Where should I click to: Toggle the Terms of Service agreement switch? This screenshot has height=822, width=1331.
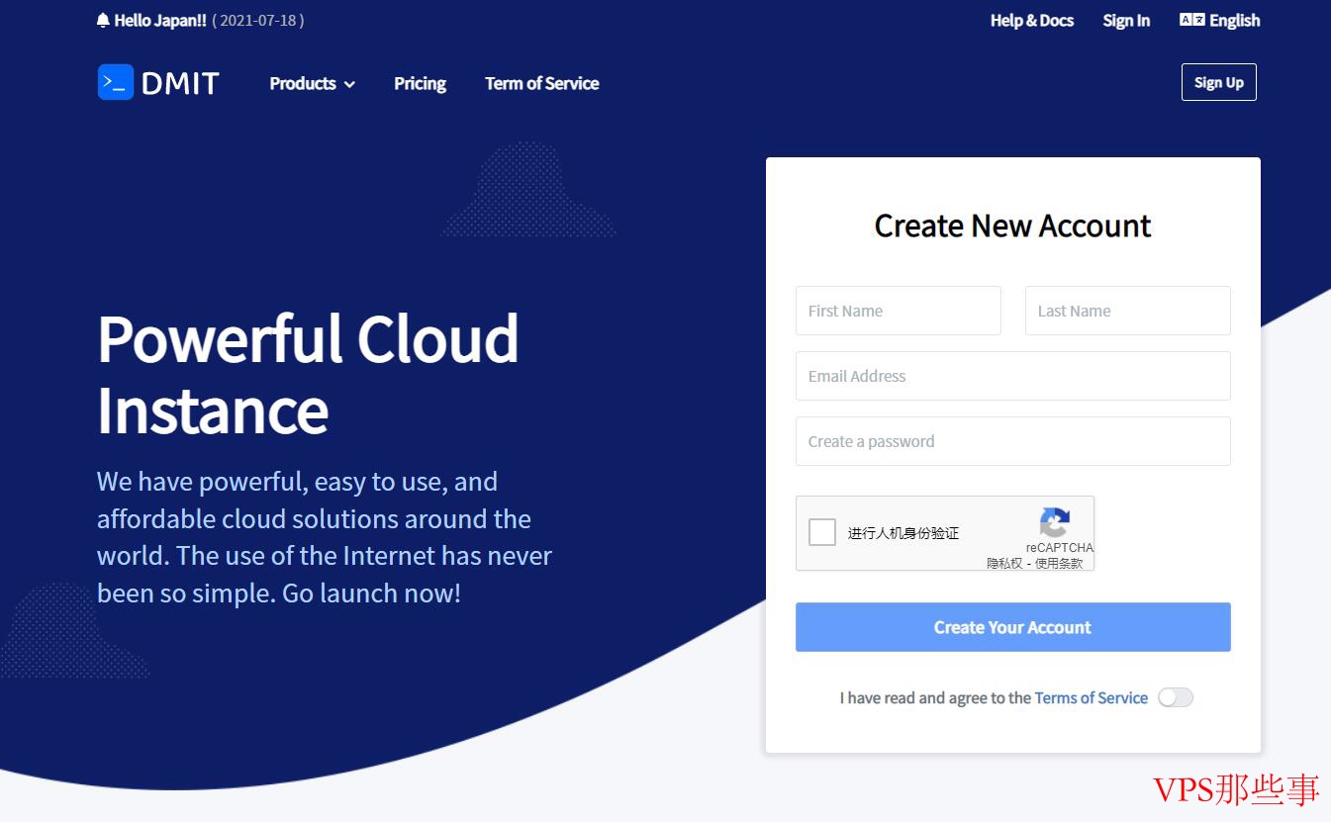coord(1176,697)
